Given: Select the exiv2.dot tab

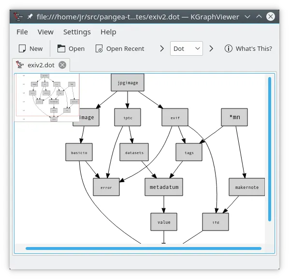Looking at the screenshot, I should (x=41, y=65).
